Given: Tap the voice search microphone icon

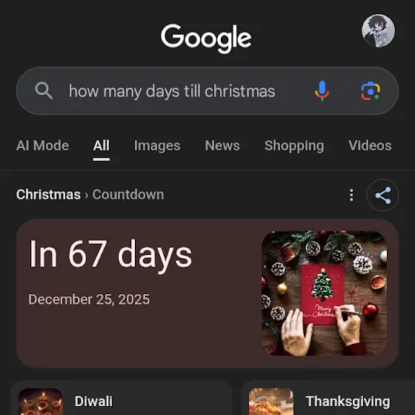Looking at the screenshot, I should click(x=322, y=90).
